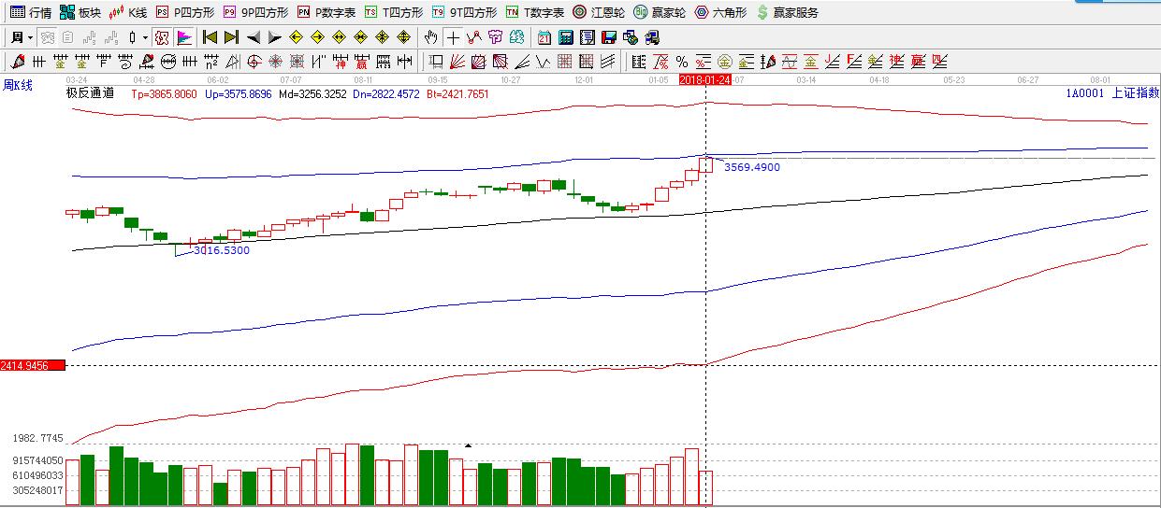This screenshot has width=1161, height=508.
Task: Click the black right arrow play icon
Action: pos(274,37)
